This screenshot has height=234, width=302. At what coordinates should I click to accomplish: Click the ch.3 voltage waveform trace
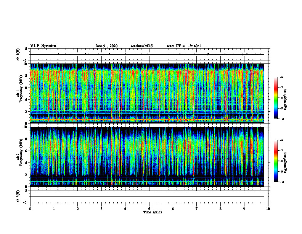point(147,196)
